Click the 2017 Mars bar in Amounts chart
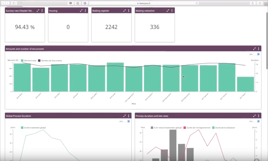 [246, 84]
